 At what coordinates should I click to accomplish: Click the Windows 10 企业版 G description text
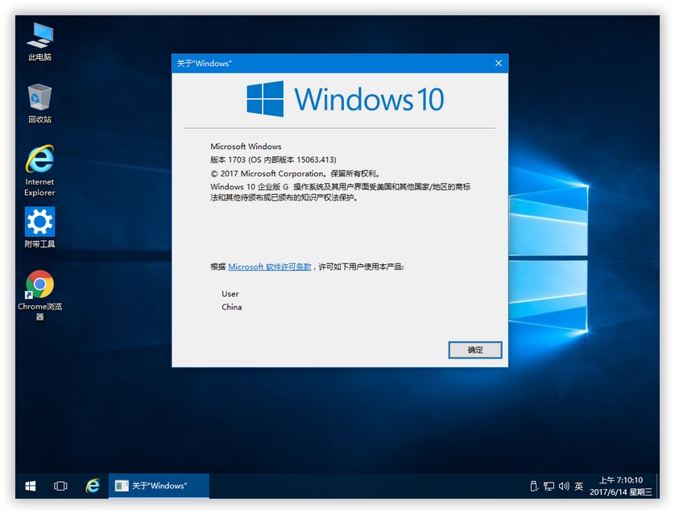click(340, 192)
